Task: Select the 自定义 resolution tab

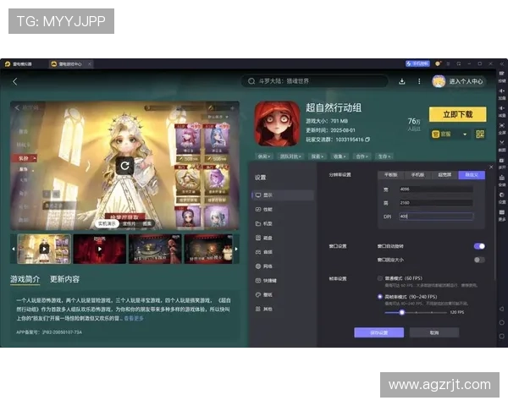Action: click(472, 175)
